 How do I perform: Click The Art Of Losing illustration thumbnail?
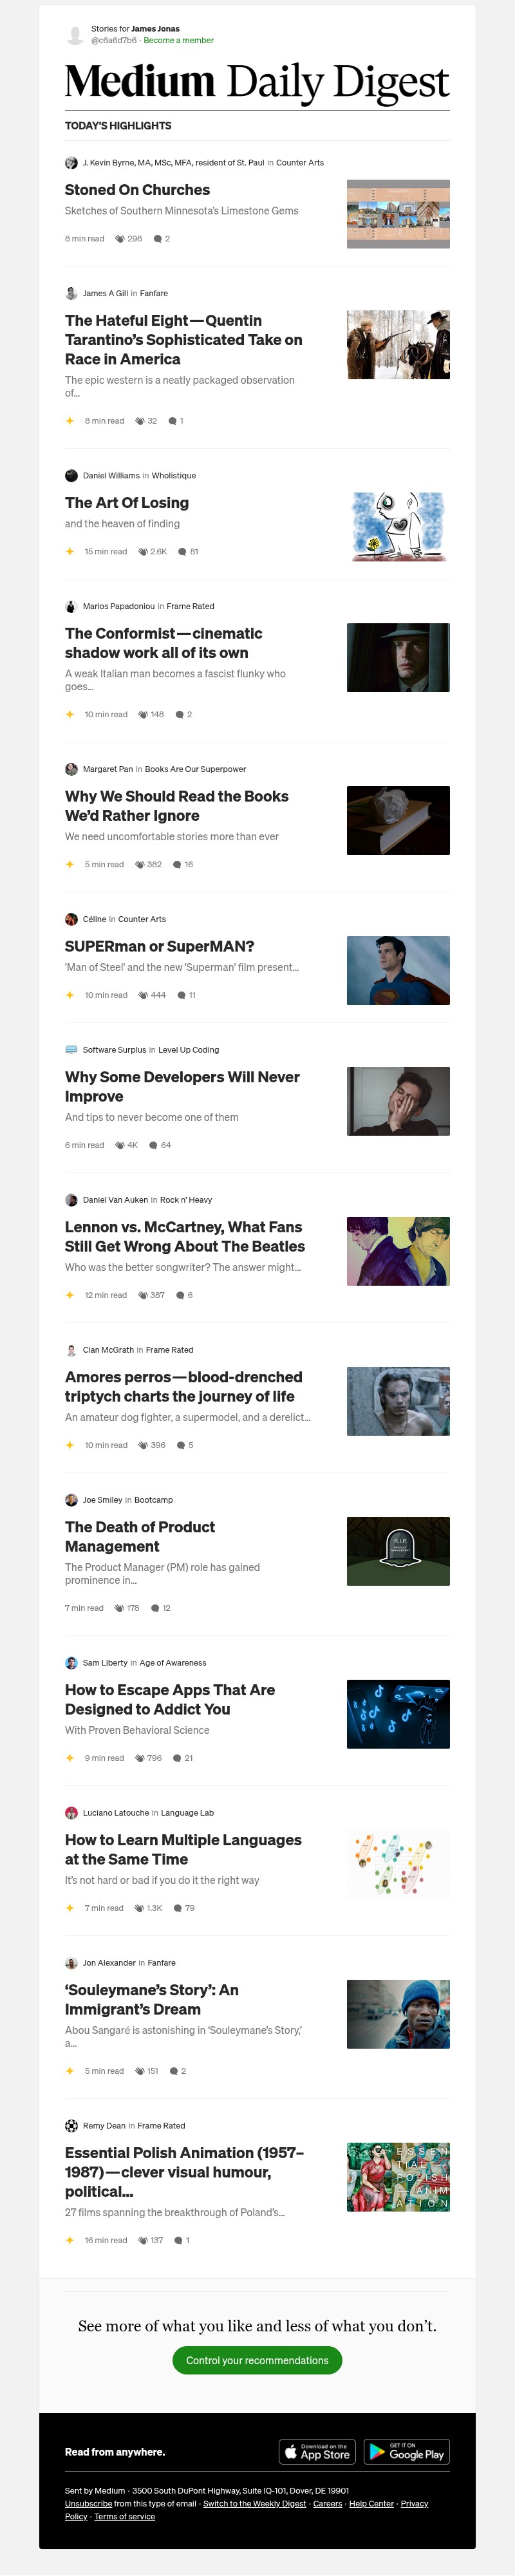(398, 527)
